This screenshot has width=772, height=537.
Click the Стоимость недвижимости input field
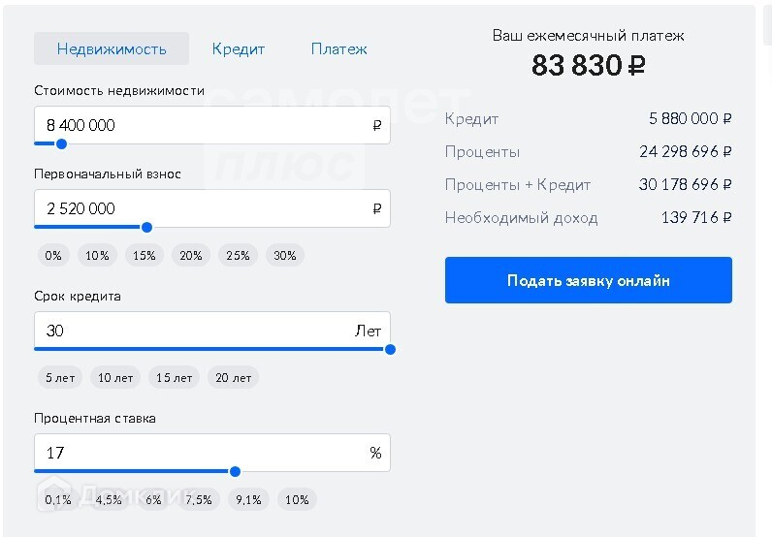[x=204, y=125]
